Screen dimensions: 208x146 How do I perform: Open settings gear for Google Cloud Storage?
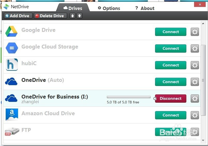pyautogui.click(x=195, y=48)
